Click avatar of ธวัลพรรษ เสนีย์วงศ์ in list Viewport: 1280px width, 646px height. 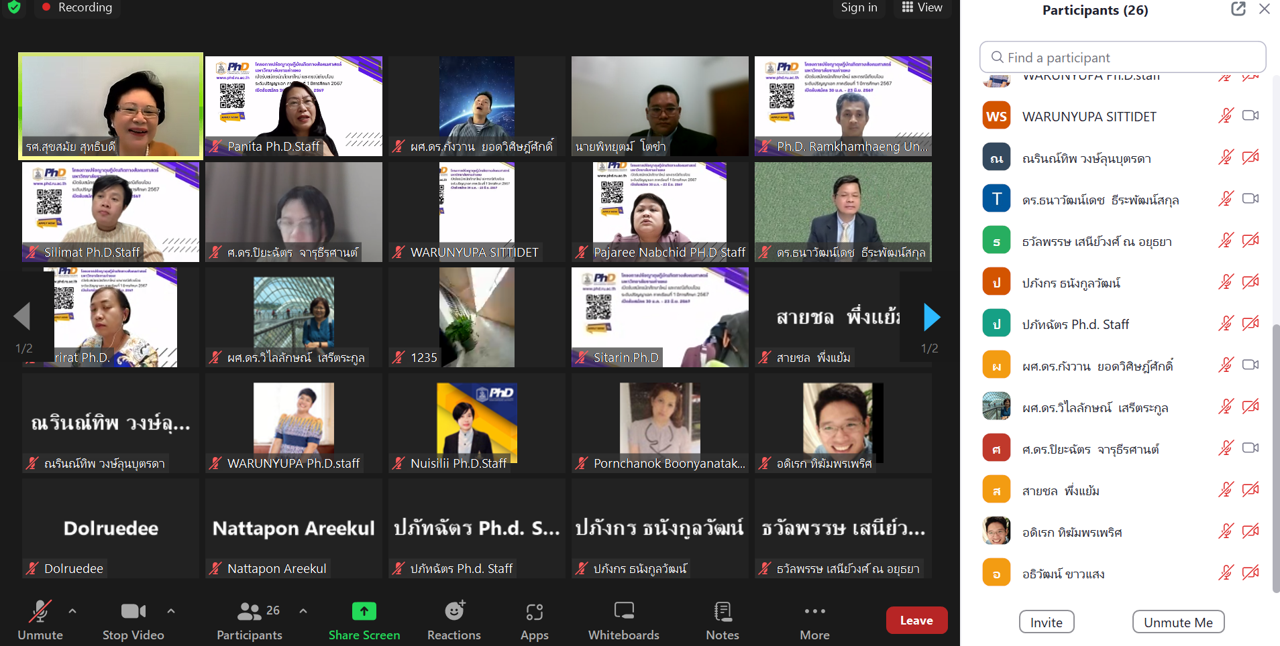pos(996,241)
